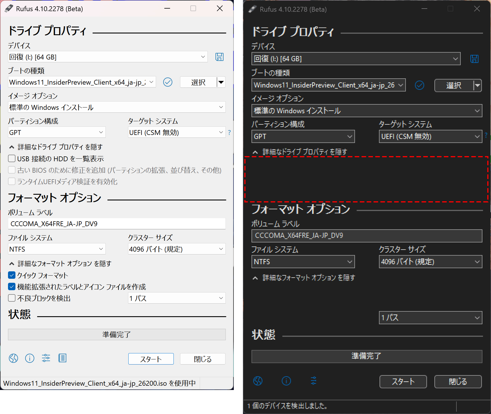Image resolution: width=491 pixels, height=414 pixels.
Task: Click the Rufus USB title icon in the light window
Action: click(9, 9)
